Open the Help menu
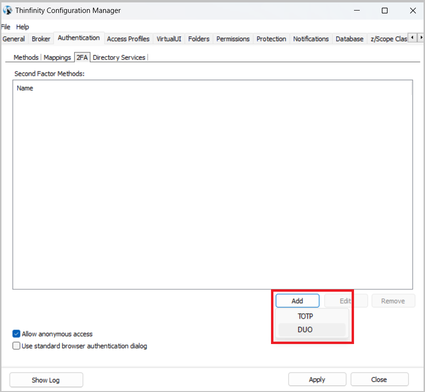 coord(23,27)
